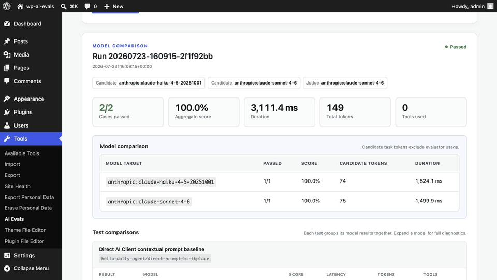Open Plugin File Editor link
497x280 pixels.
[x=24, y=241]
